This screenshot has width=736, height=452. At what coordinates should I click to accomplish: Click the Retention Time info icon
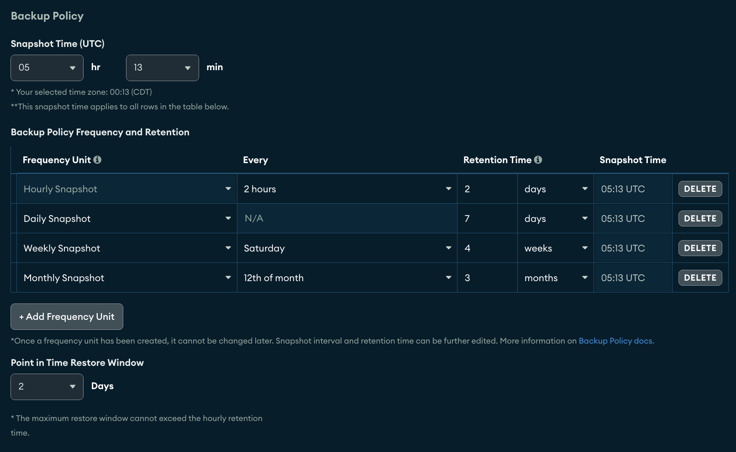tap(538, 160)
